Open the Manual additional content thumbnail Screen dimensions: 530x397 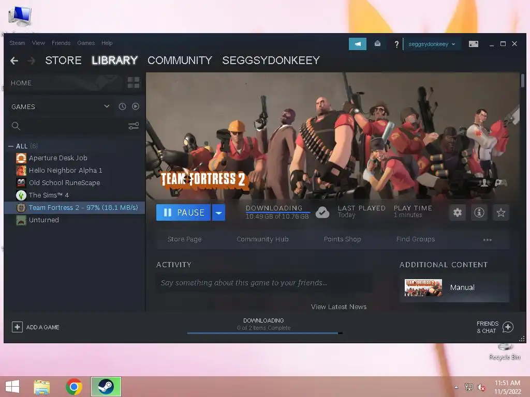point(423,287)
